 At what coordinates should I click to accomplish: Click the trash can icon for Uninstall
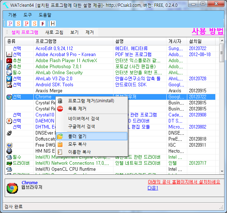tap(60, 101)
